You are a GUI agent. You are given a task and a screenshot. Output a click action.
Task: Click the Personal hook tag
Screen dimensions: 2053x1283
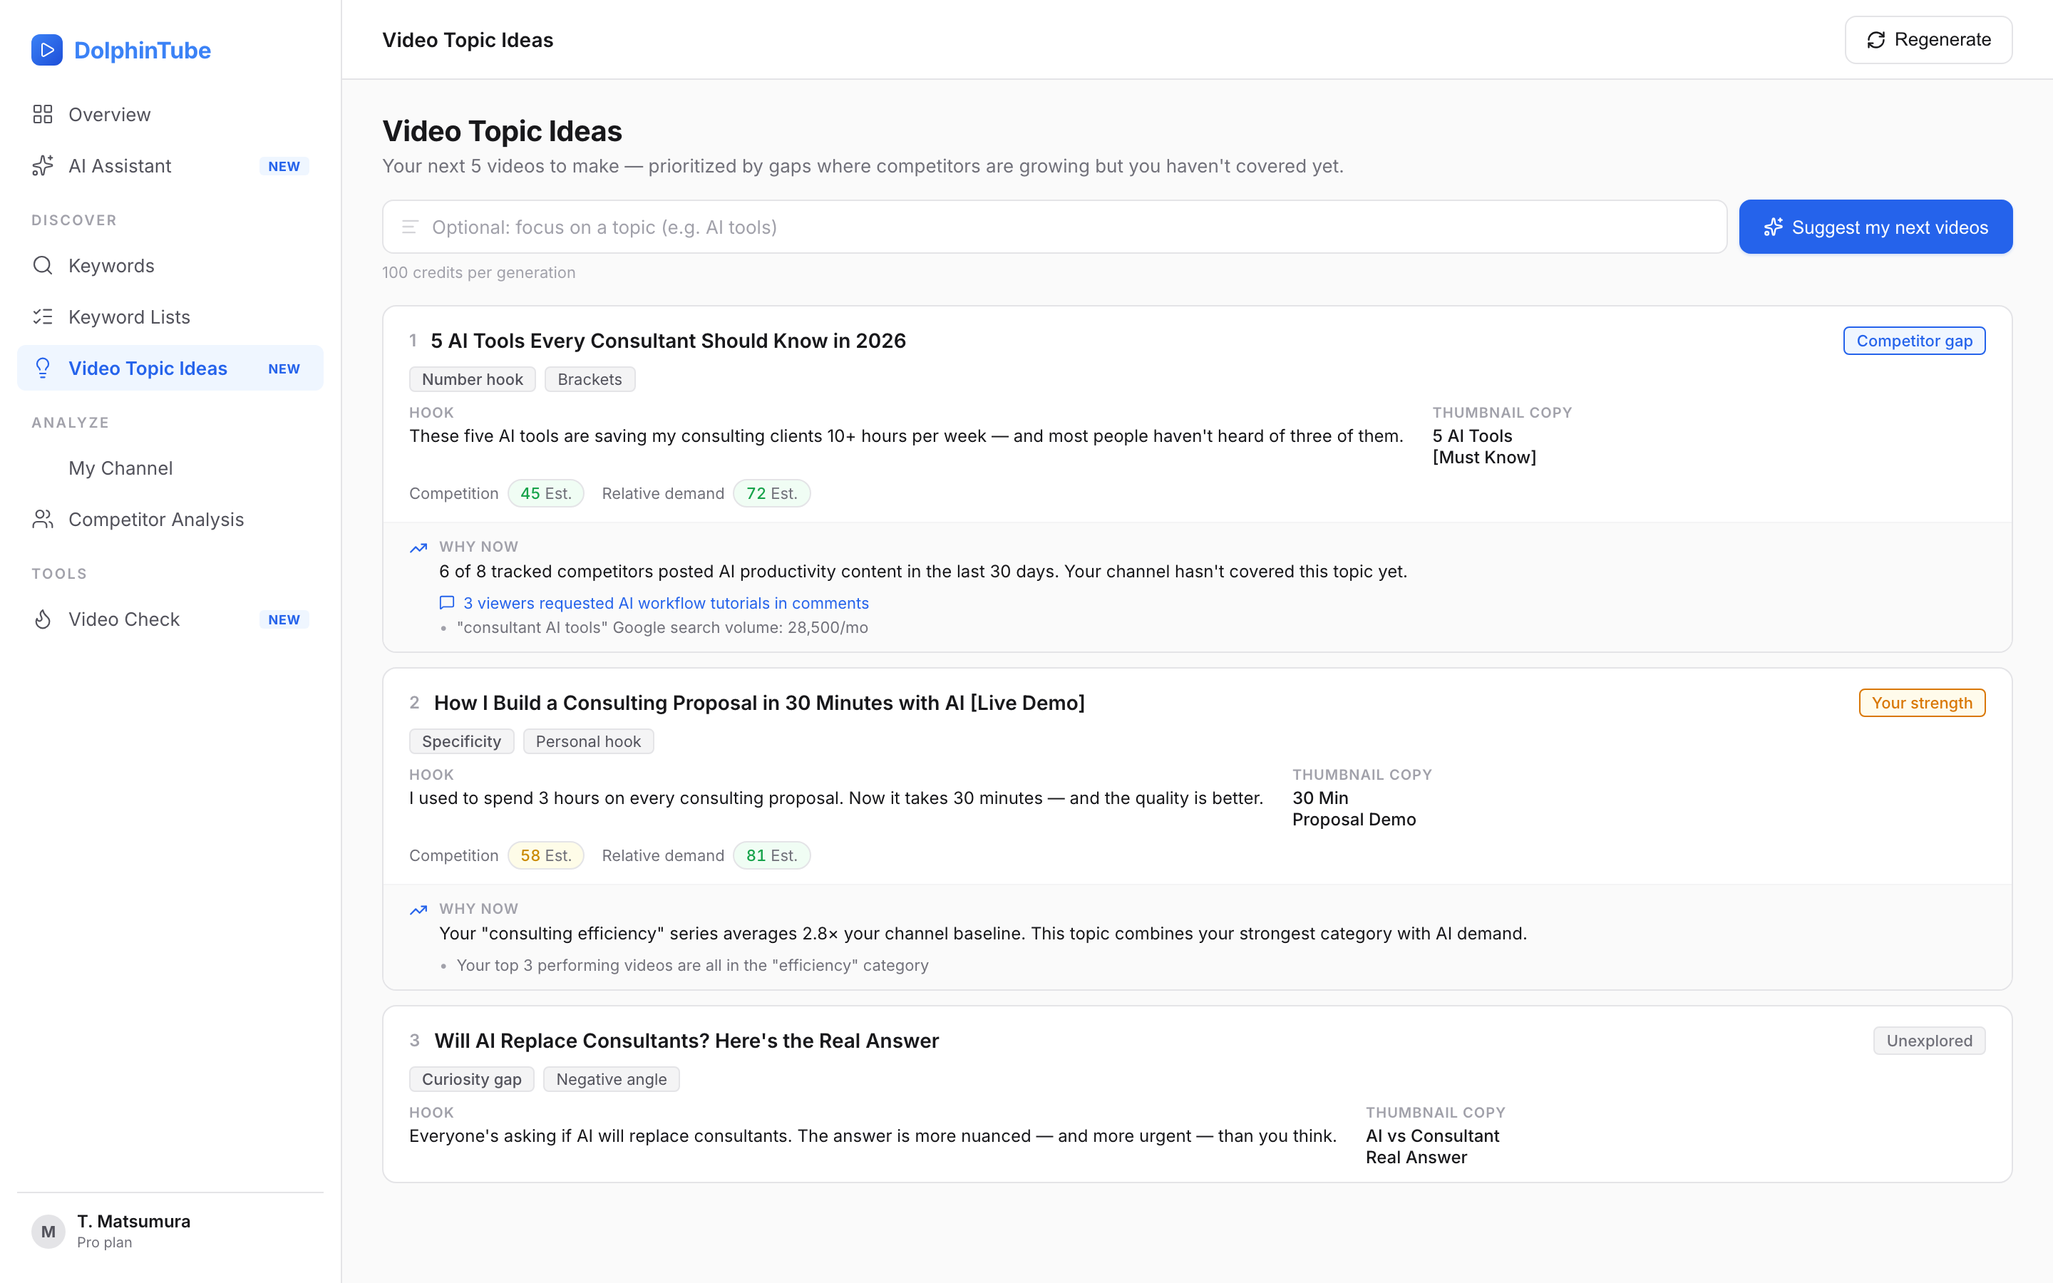point(588,741)
